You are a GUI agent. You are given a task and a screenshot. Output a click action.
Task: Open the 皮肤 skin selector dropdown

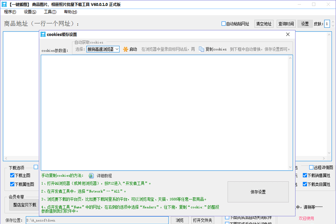[327, 24]
